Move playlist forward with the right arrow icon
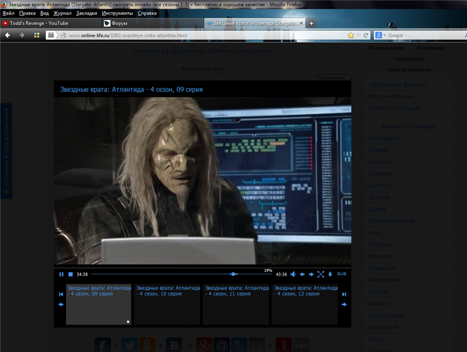Viewport: 467px width, 352px height. [x=344, y=304]
